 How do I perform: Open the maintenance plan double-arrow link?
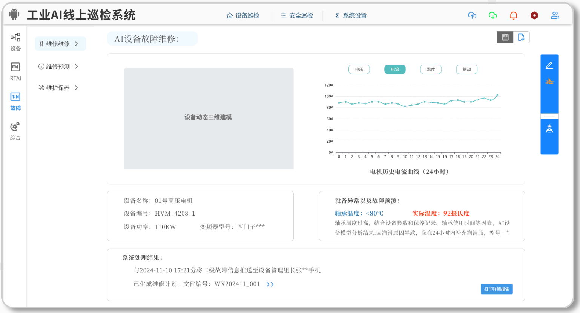[270, 284]
